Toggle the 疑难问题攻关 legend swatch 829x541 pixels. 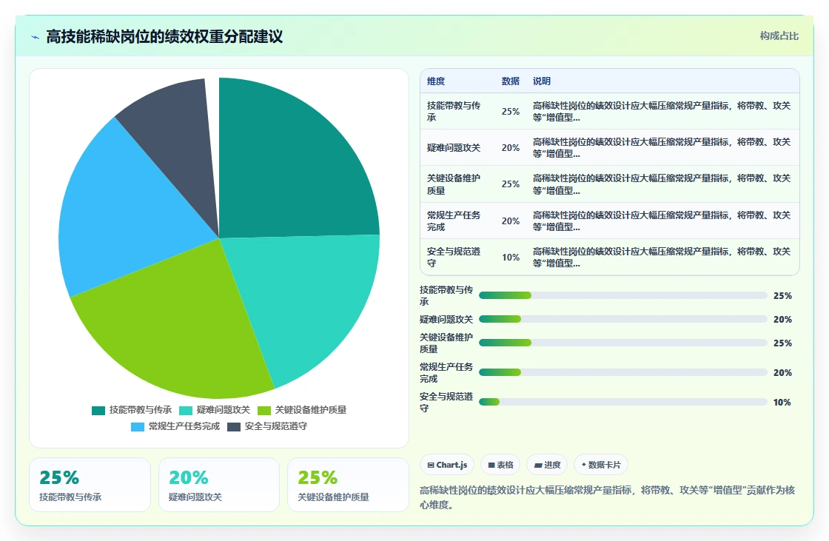186,411
